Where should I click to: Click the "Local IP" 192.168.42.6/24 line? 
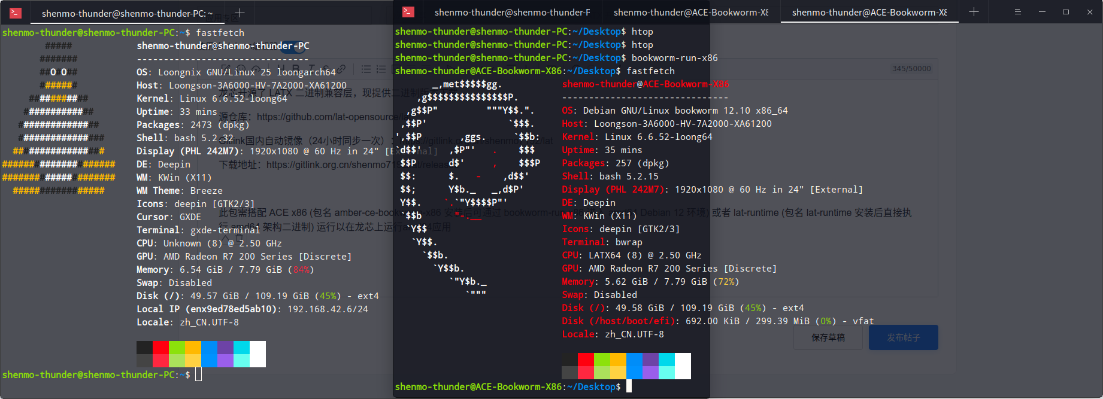252,309
